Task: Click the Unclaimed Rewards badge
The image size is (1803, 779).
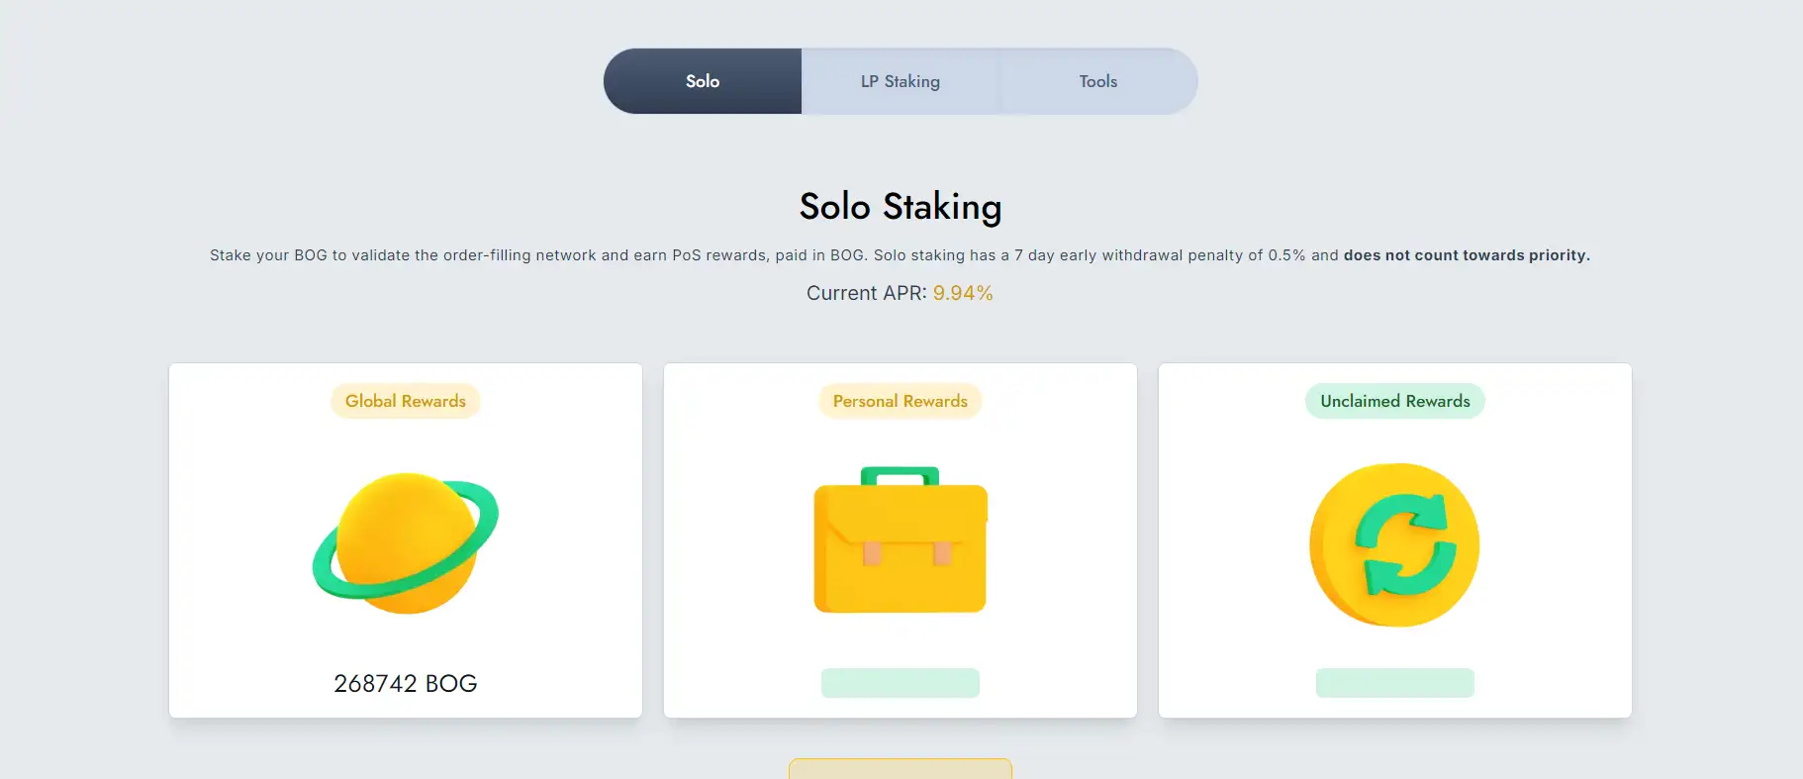Action: (x=1395, y=401)
